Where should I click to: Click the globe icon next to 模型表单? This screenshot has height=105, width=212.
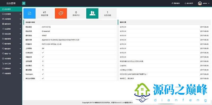tap(3, 24)
